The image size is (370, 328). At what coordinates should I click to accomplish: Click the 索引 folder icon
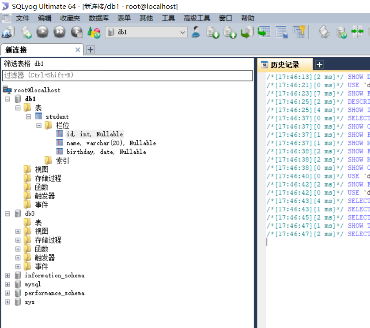[49, 160]
